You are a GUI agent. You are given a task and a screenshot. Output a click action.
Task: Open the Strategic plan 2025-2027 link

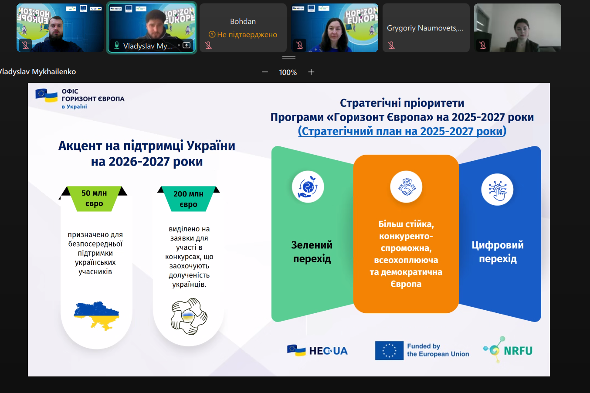[x=402, y=131]
